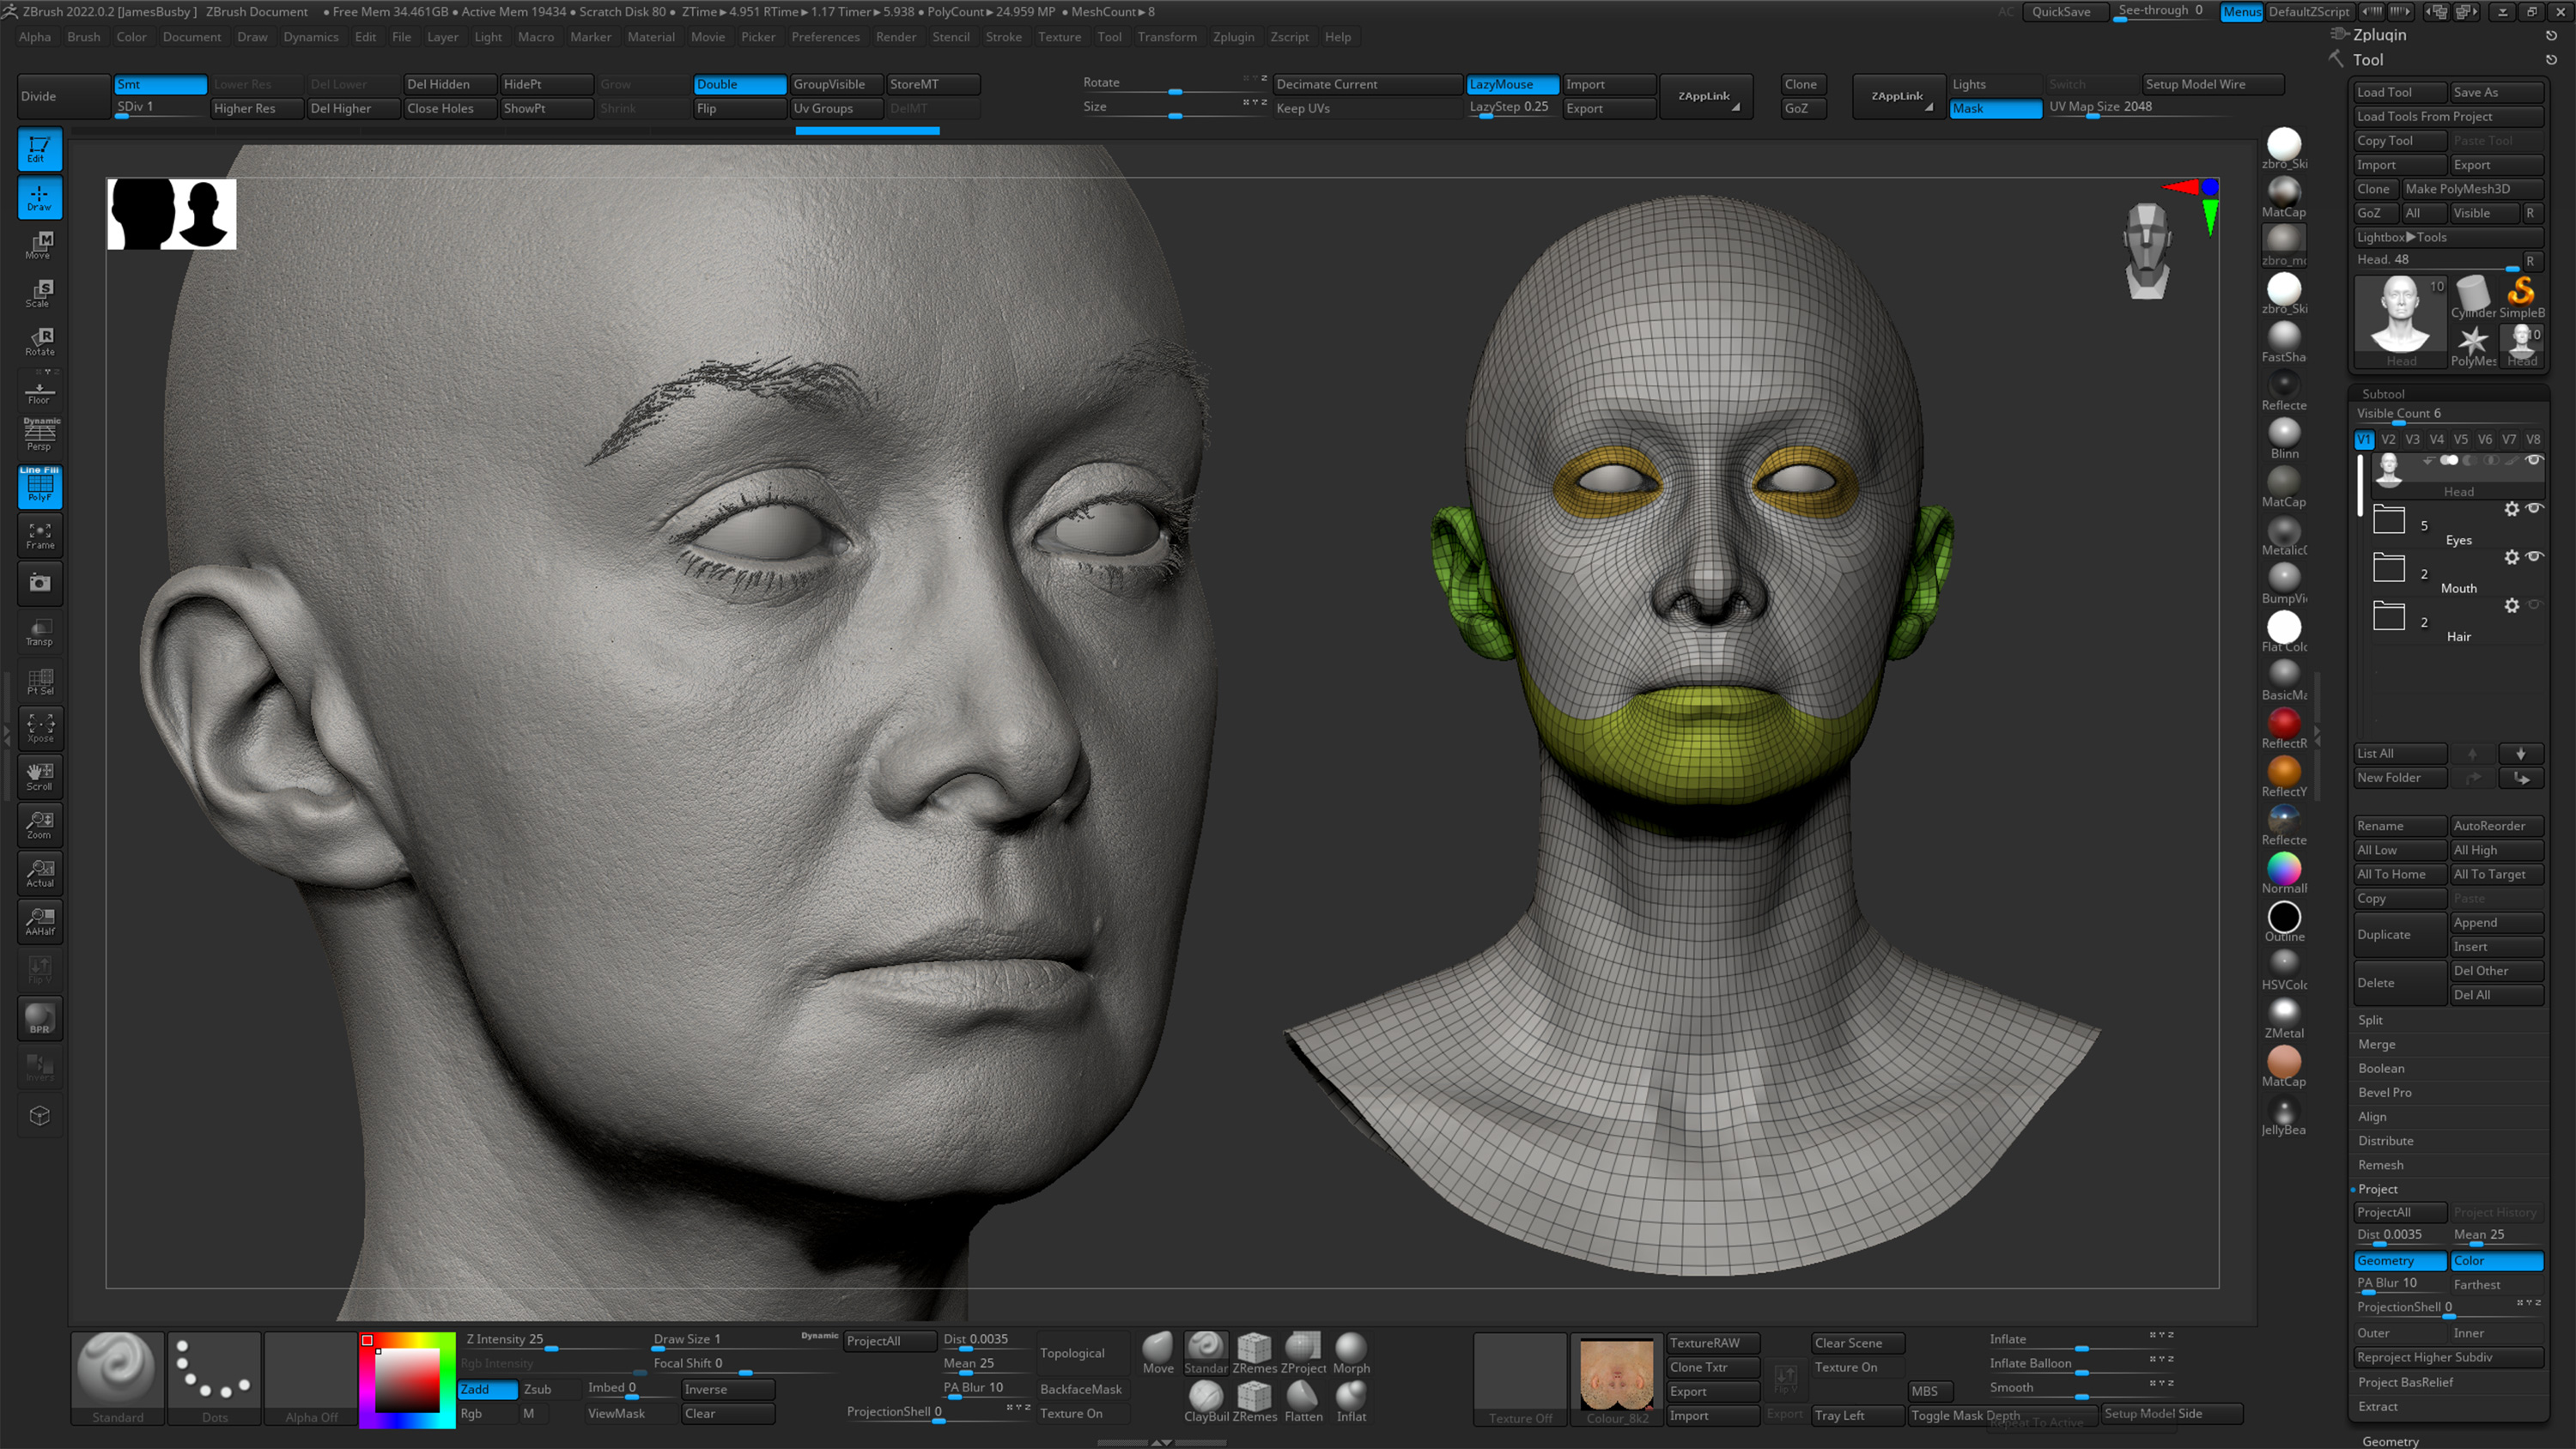
Task: Select the Rotate tool in left toolbar
Action: 39,340
